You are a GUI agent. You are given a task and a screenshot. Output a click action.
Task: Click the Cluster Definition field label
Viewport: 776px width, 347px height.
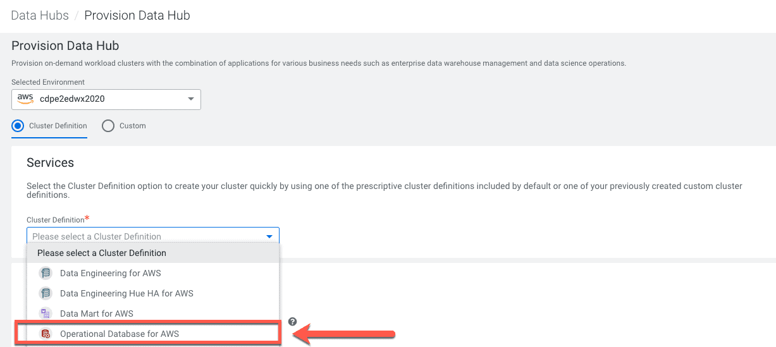coord(56,219)
